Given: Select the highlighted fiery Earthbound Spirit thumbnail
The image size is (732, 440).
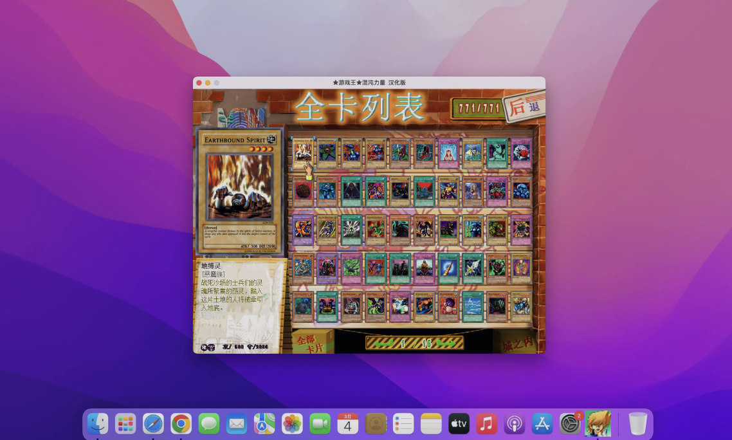Looking at the screenshot, I should click(303, 152).
